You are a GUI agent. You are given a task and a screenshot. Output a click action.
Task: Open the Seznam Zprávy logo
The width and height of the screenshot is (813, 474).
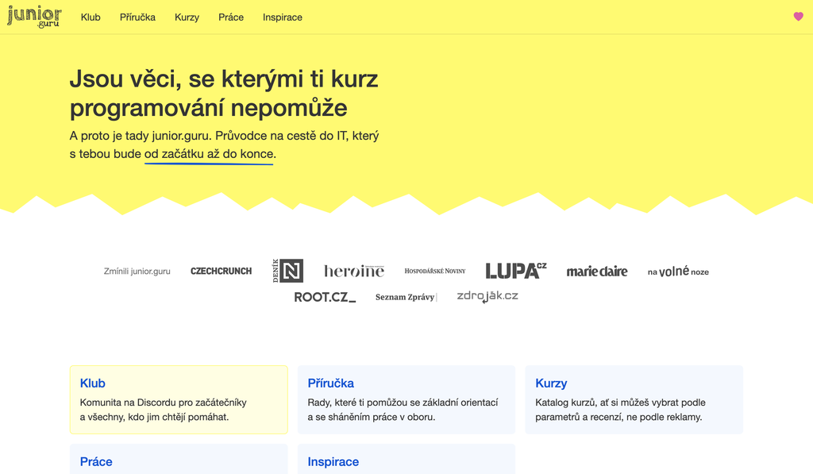406,297
